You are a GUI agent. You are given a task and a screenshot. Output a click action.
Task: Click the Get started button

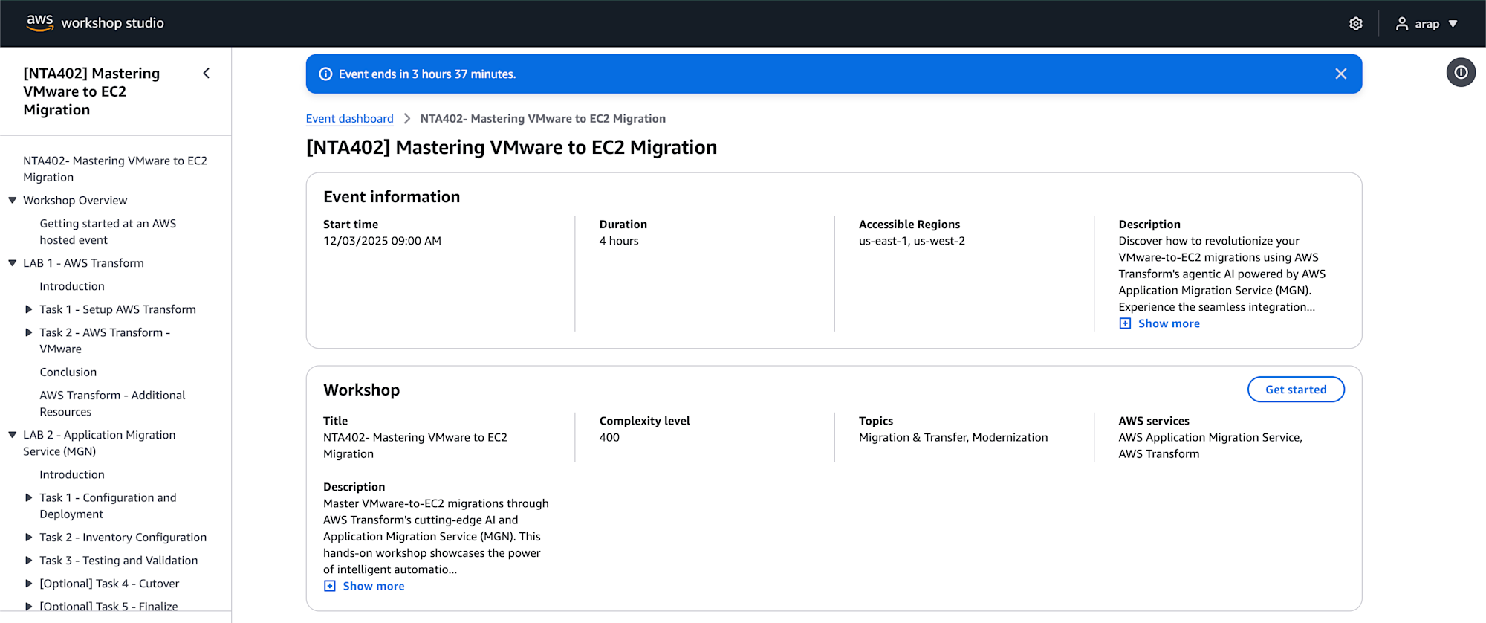(1295, 390)
